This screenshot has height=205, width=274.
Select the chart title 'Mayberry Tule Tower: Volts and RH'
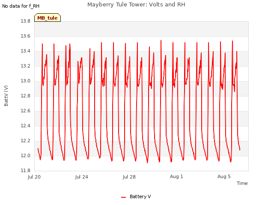tap(136, 5)
